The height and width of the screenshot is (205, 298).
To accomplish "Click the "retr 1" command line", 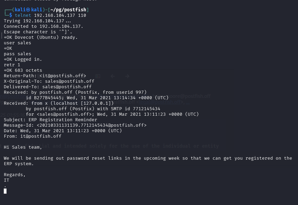I will pyautogui.click(x=12, y=65).
